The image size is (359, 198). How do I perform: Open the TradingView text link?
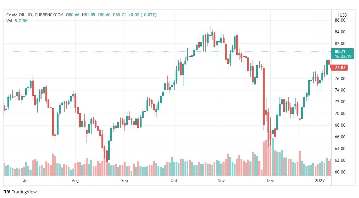point(24,192)
